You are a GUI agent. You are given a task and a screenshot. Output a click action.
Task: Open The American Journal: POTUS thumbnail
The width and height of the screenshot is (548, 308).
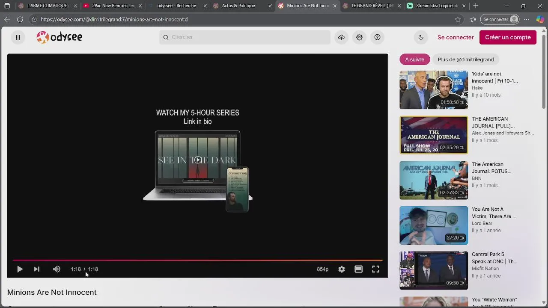point(434,180)
